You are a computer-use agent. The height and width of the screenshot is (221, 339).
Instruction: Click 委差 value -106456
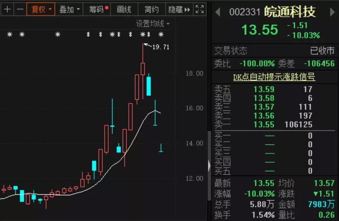(319, 64)
